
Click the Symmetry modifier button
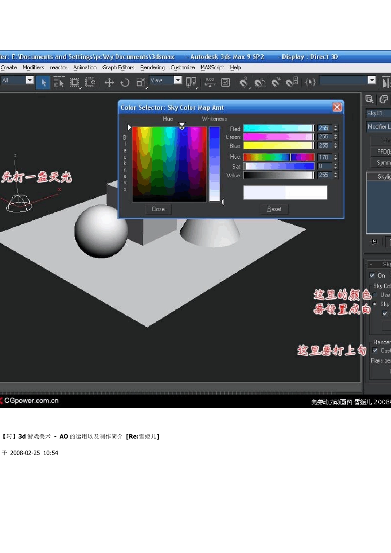click(x=381, y=163)
